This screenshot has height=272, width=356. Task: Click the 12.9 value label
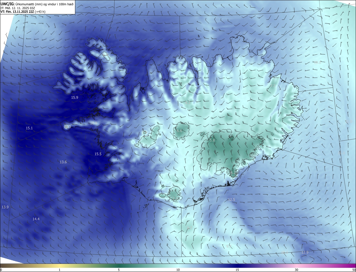click(x=305, y=253)
